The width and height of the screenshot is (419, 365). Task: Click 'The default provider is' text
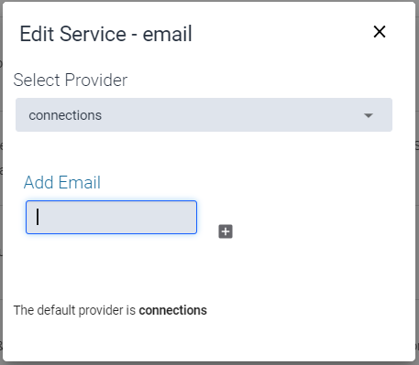(74, 310)
